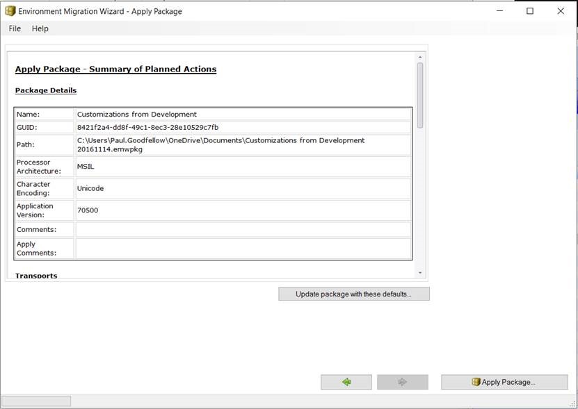Click the green back arrow button
Viewport: 578px width, 409px height.
(x=346, y=382)
